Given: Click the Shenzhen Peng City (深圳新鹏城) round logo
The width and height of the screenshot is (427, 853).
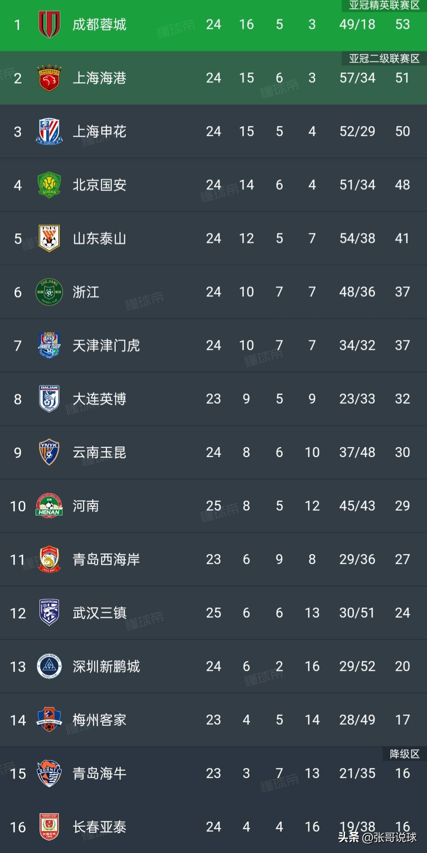Looking at the screenshot, I should pyautogui.click(x=49, y=666).
